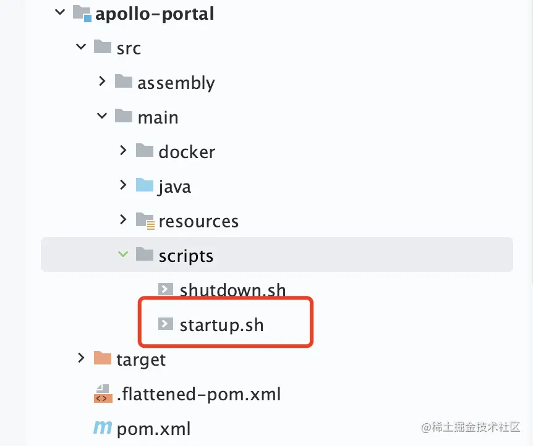Collapse the apollo-portal module node

(60, 12)
